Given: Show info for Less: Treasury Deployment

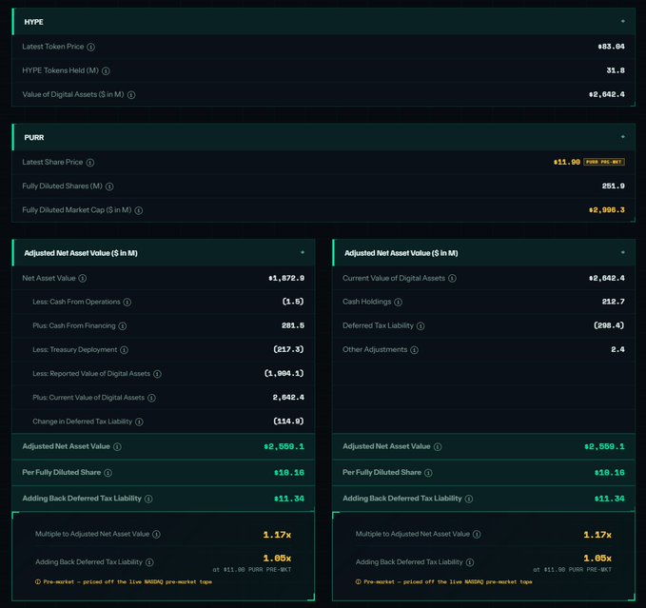Looking at the screenshot, I should pos(124,350).
